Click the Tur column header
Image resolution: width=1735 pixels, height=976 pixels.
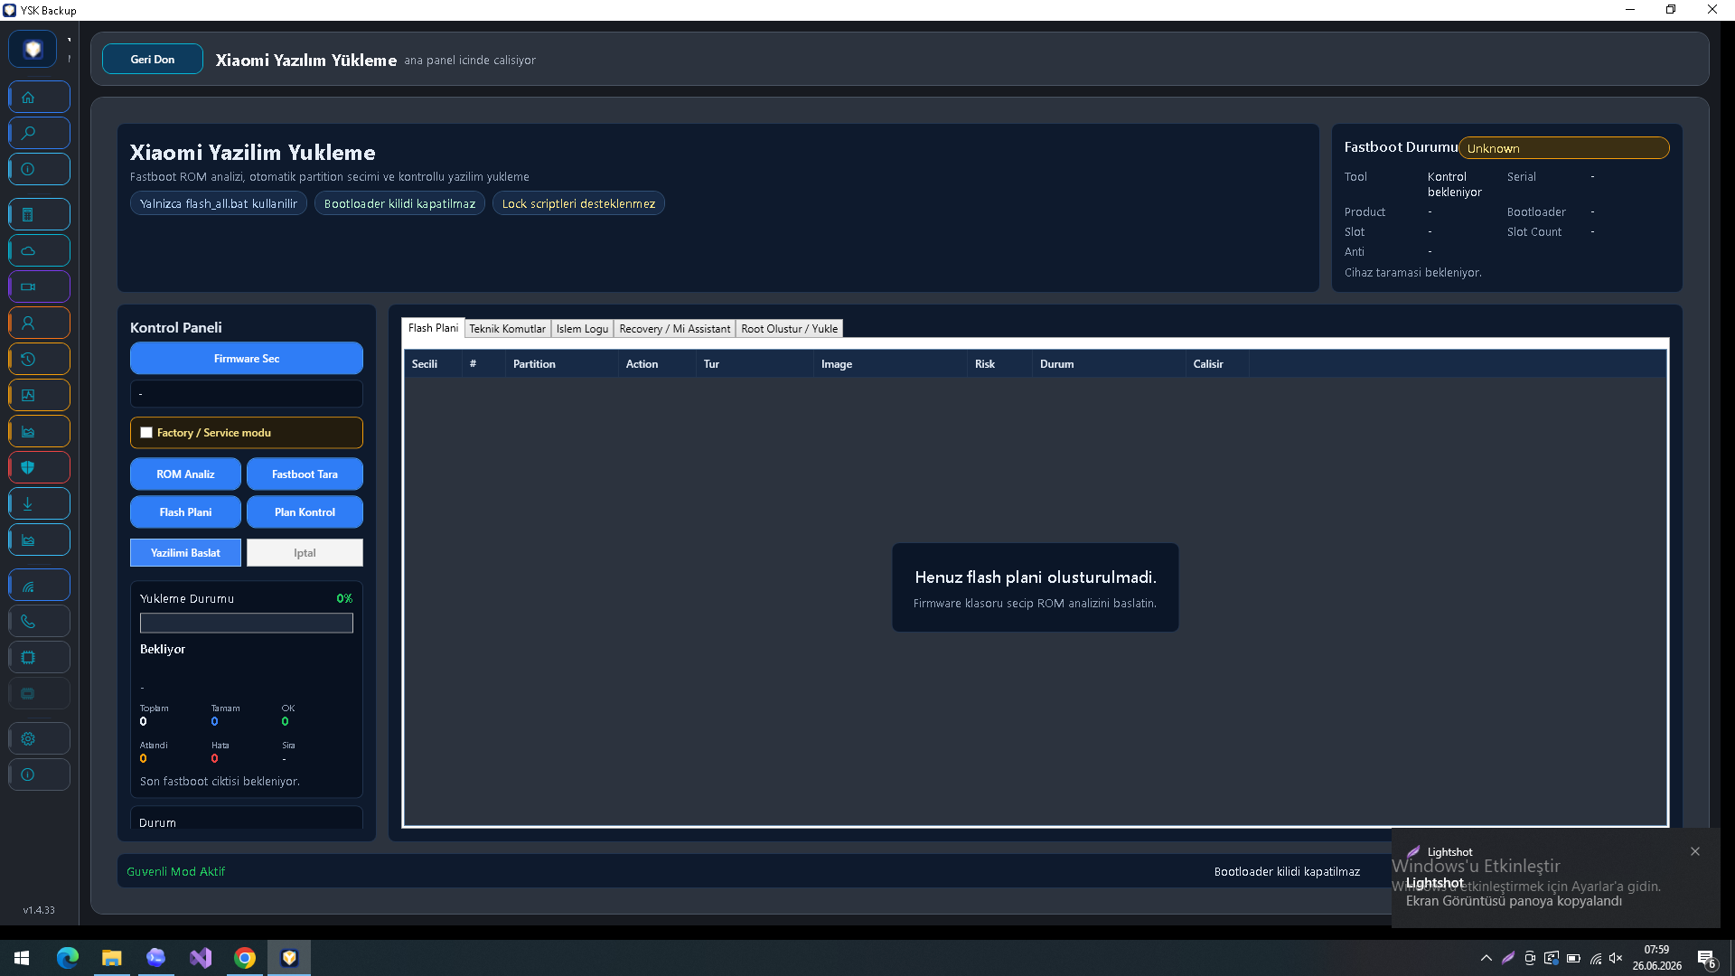tap(755, 364)
